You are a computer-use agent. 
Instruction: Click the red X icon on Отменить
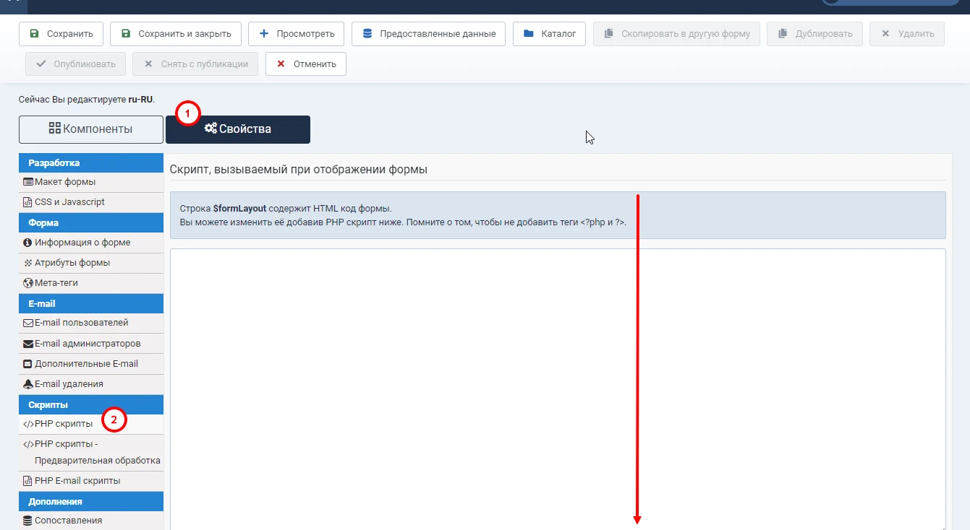(x=281, y=64)
